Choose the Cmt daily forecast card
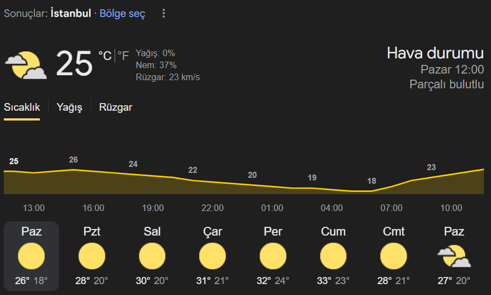 coord(393,256)
